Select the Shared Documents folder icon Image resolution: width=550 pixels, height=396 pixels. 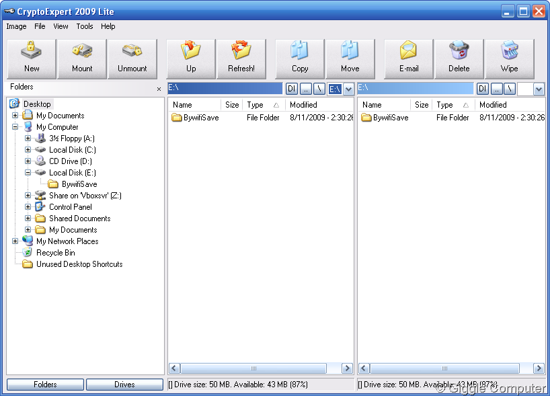(x=40, y=219)
